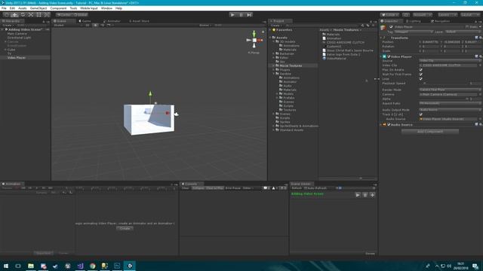Switch to the Game tab

point(85,21)
